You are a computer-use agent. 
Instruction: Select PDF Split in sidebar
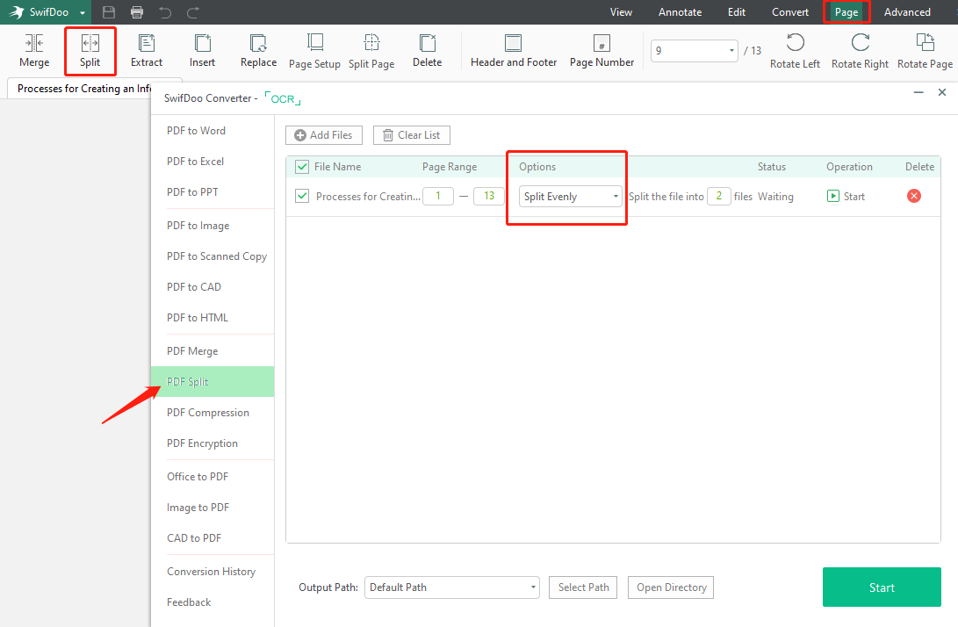pos(212,381)
